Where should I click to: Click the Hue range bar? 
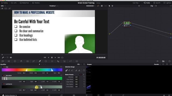tap(32, 70)
